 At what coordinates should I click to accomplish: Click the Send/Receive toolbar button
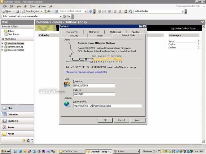[x=31, y=11]
